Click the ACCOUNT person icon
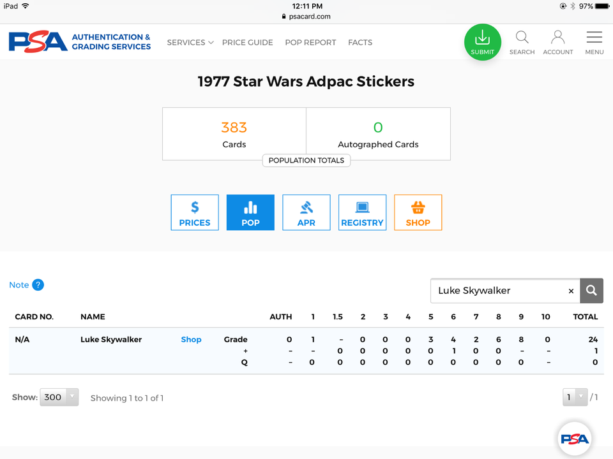Viewport: 613px width, 459px height. [x=557, y=38]
